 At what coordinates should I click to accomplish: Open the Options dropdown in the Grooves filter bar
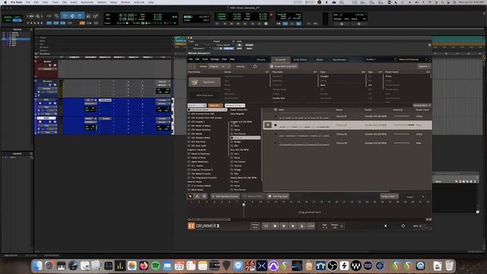coord(424,66)
